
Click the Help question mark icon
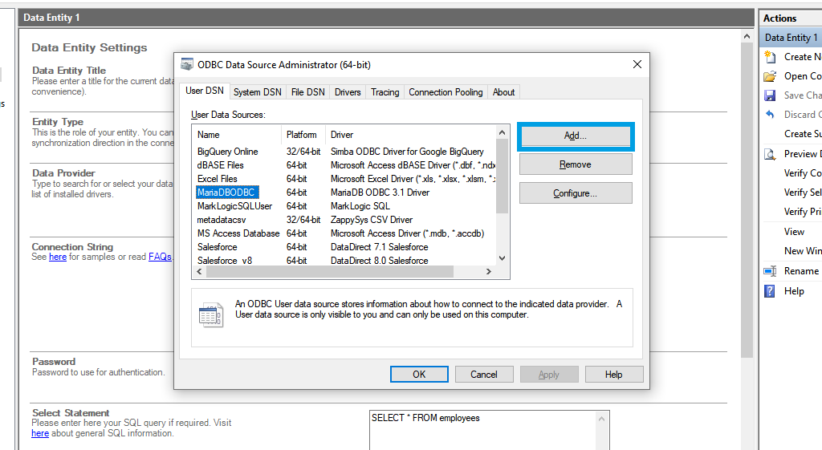tap(770, 291)
